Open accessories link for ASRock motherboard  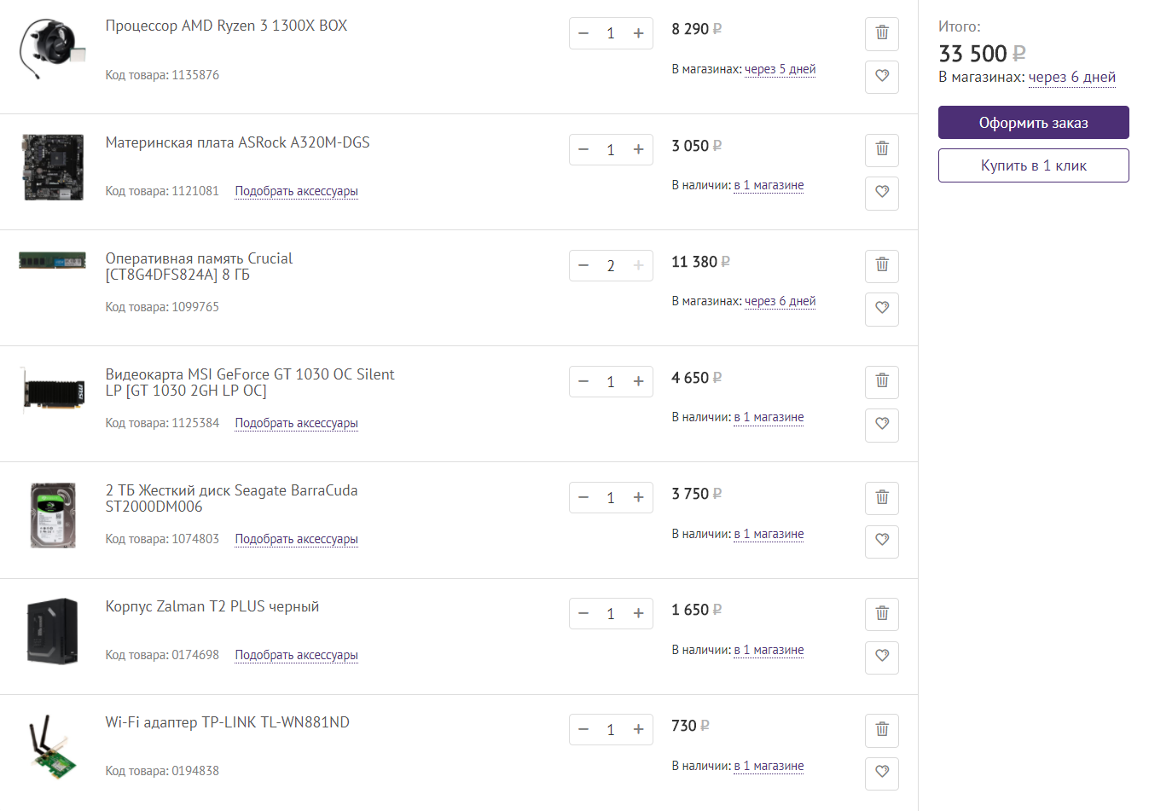coord(296,191)
